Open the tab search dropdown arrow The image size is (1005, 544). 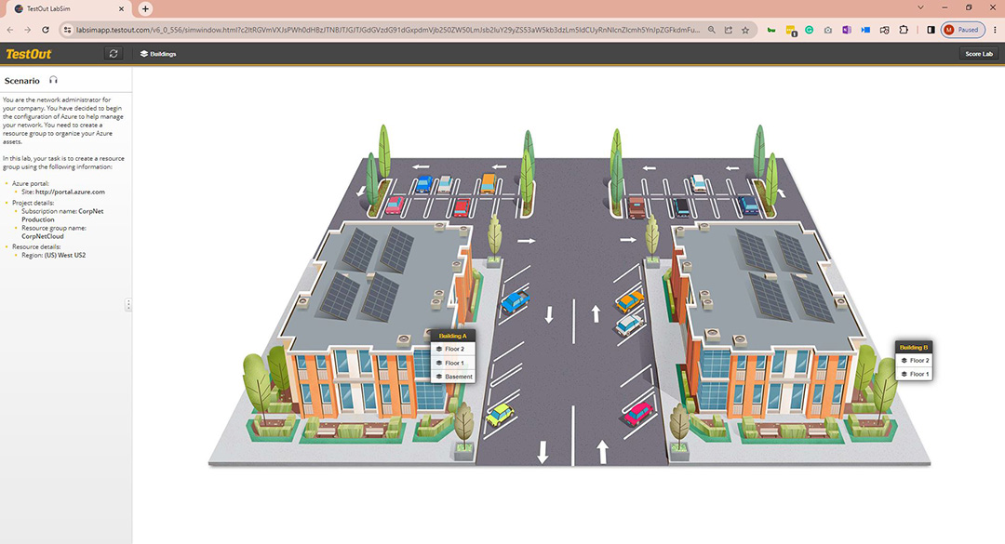click(920, 7)
